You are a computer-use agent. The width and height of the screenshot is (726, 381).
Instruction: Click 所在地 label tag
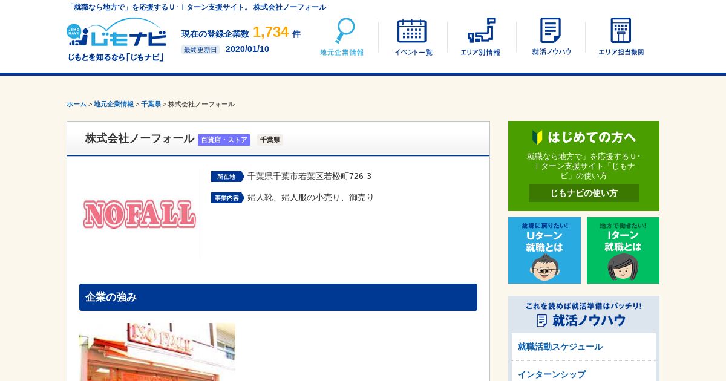(x=227, y=177)
